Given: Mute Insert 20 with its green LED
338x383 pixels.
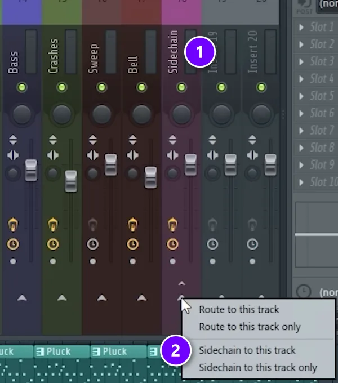Looking at the screenshot, I should [x=261, y=87].
